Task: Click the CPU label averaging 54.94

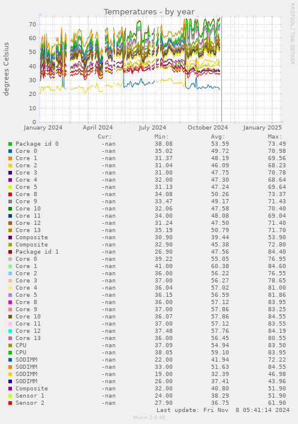Action: pyautogui.click(x=21, y=345)
